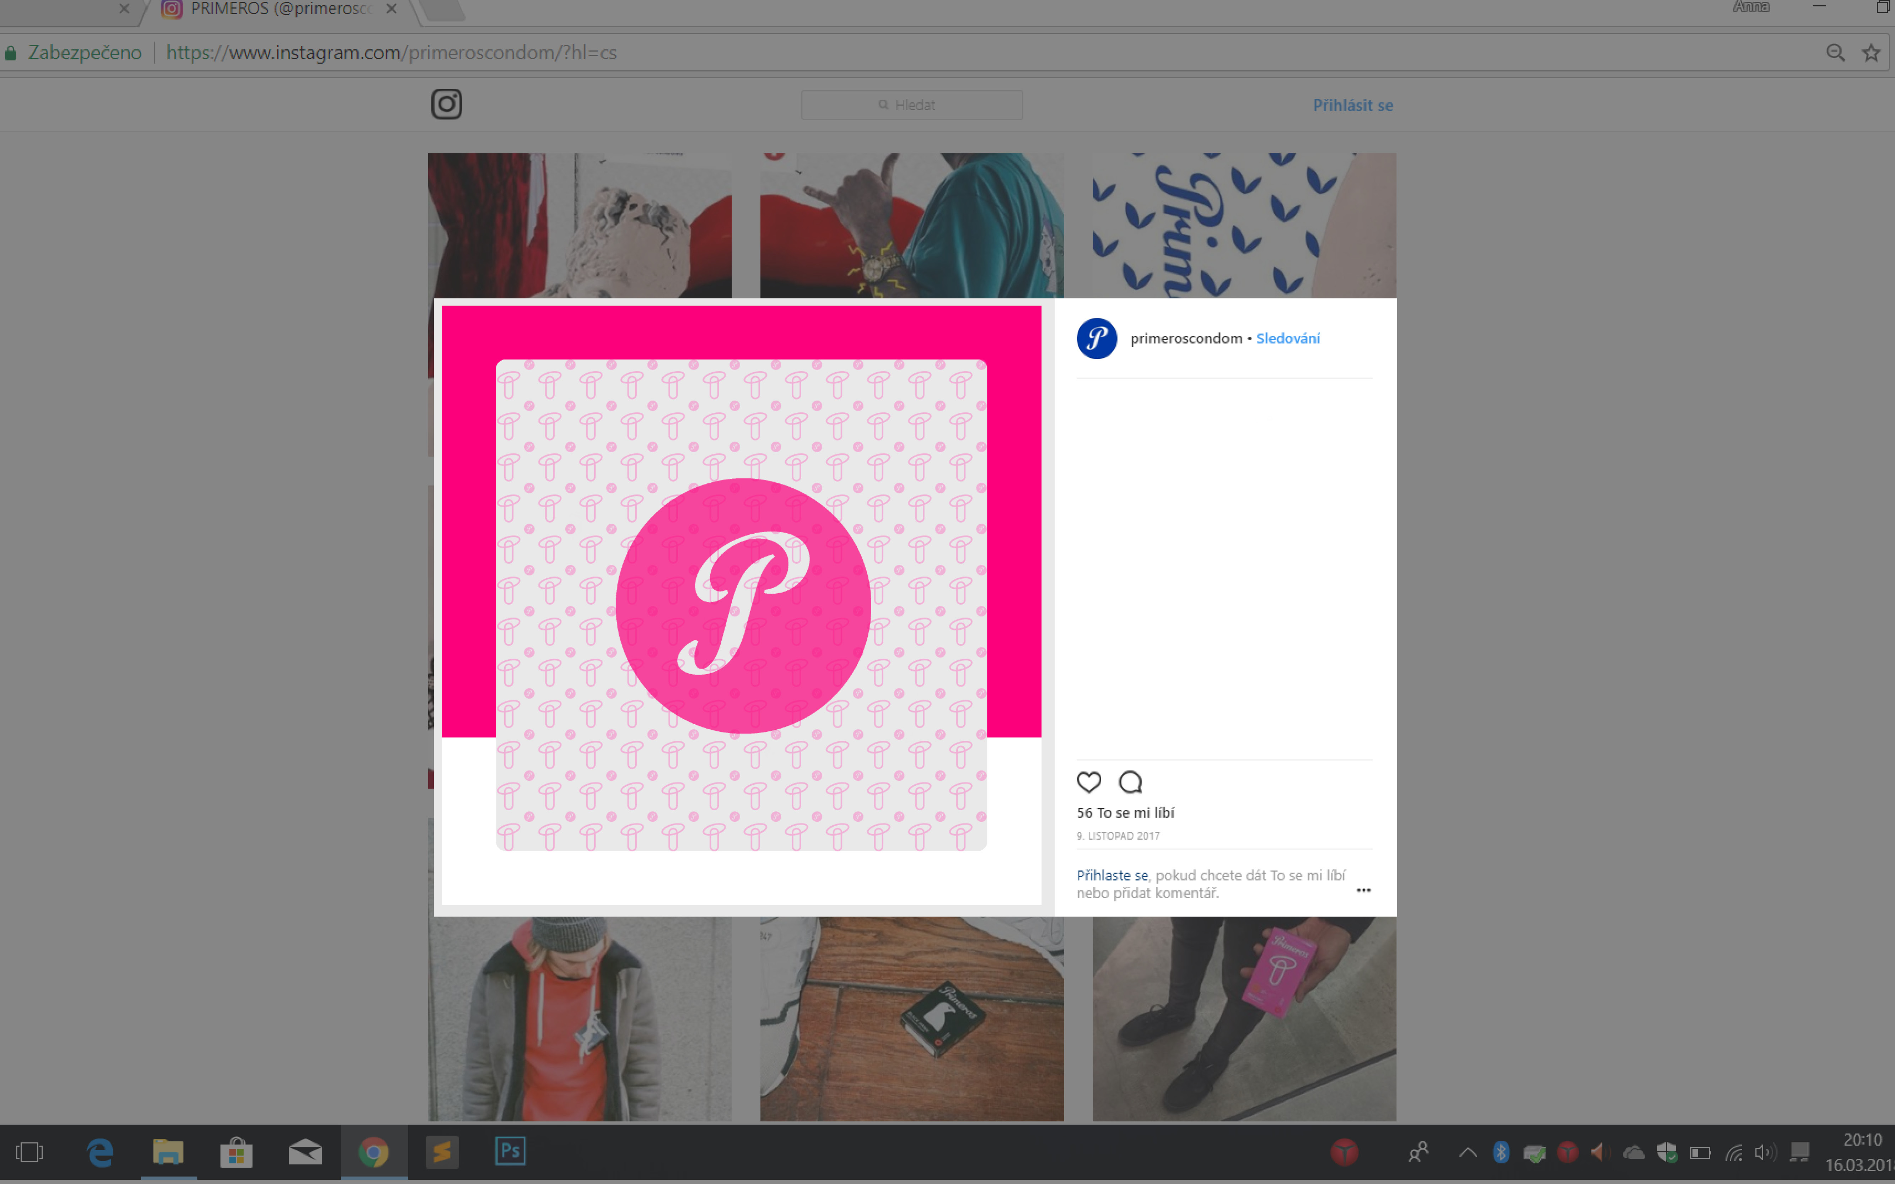Click the Sledování follow link
This screenshot has height=1184, width=1895.
click(1287, 338)
